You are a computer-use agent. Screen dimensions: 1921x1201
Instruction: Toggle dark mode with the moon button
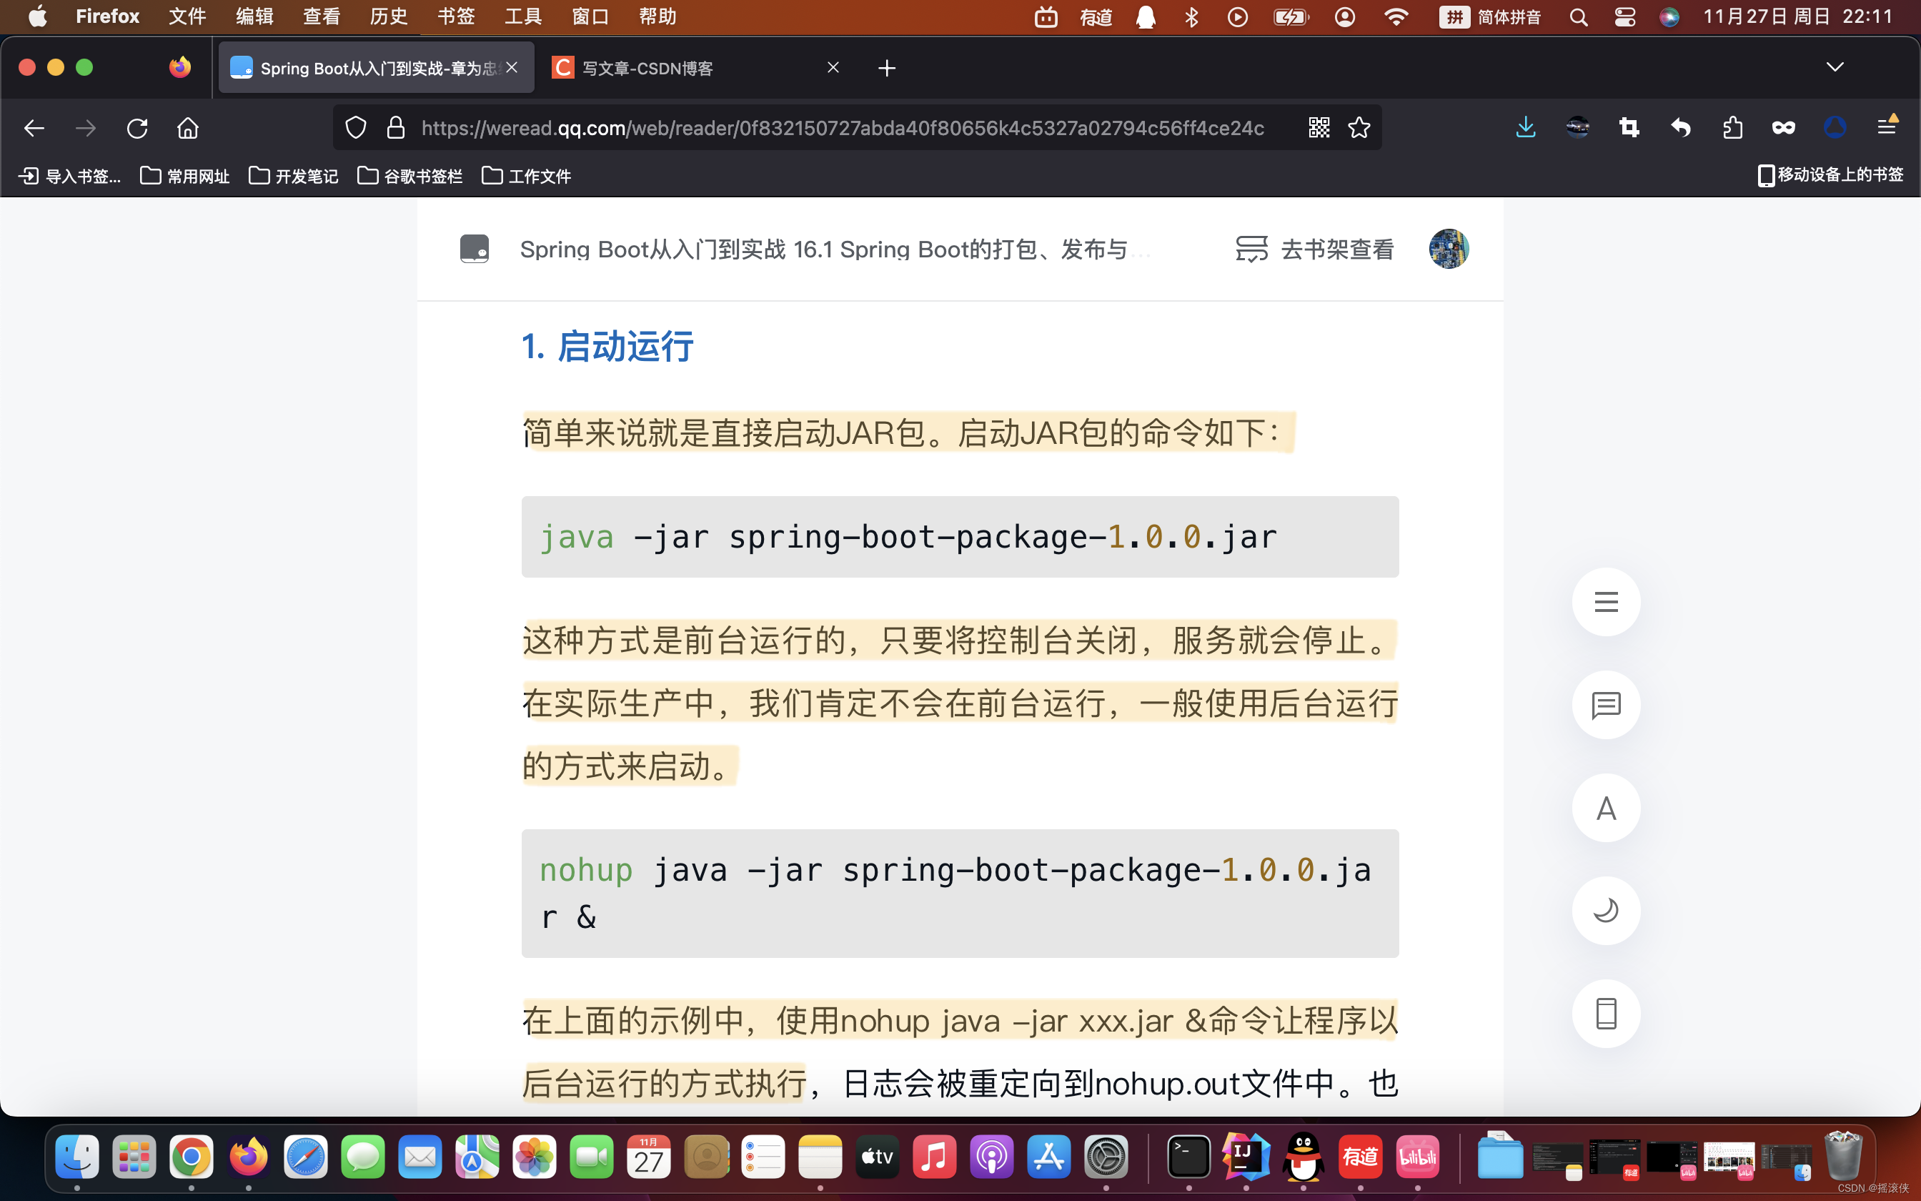1606,910
